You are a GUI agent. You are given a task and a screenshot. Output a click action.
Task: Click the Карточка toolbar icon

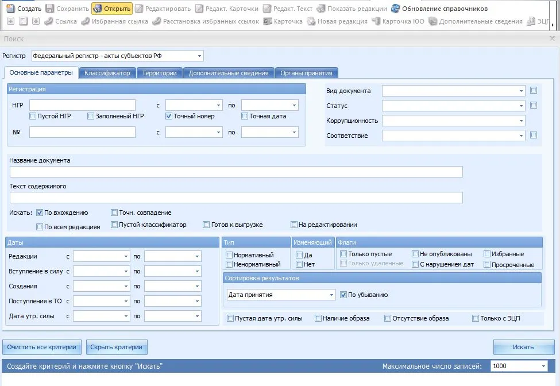[x=268, y=21]
